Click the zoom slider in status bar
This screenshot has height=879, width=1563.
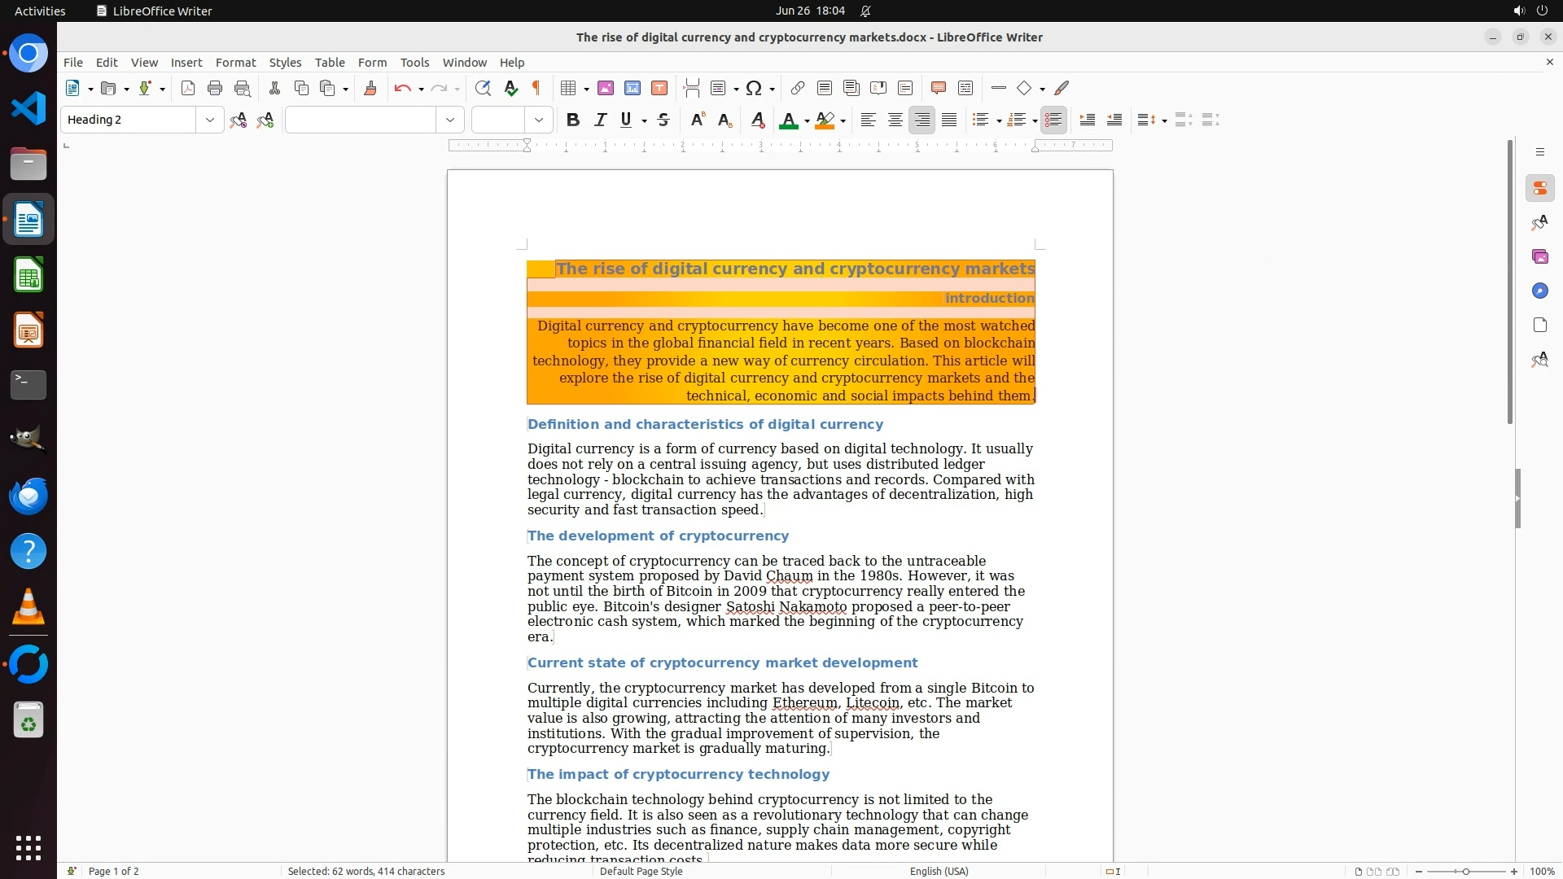pos(1466,871)
